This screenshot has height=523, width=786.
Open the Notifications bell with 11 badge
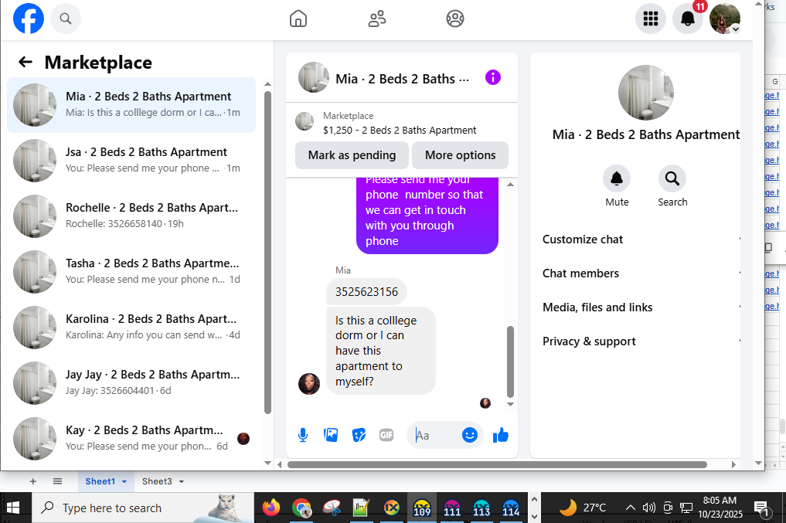coord(688,19)
